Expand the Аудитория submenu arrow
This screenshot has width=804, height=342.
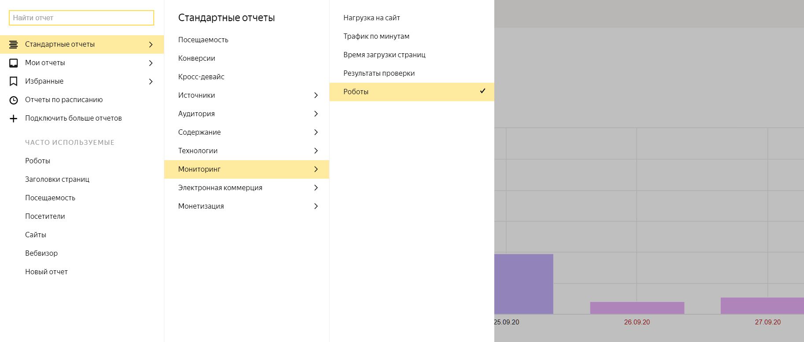point(316,114)
